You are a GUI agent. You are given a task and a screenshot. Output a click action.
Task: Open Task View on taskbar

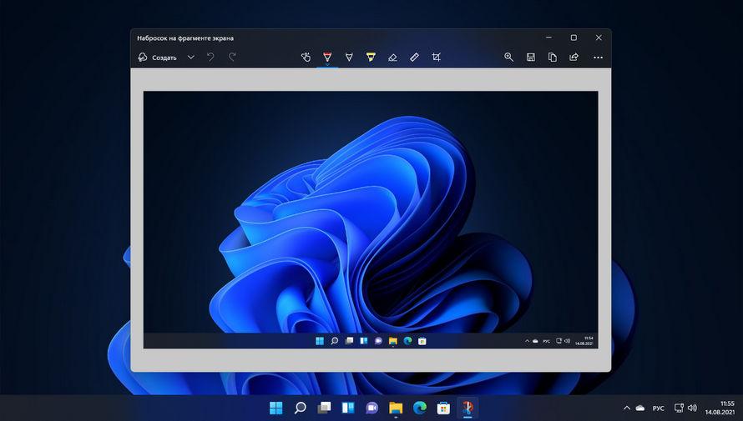coord(324,408)
